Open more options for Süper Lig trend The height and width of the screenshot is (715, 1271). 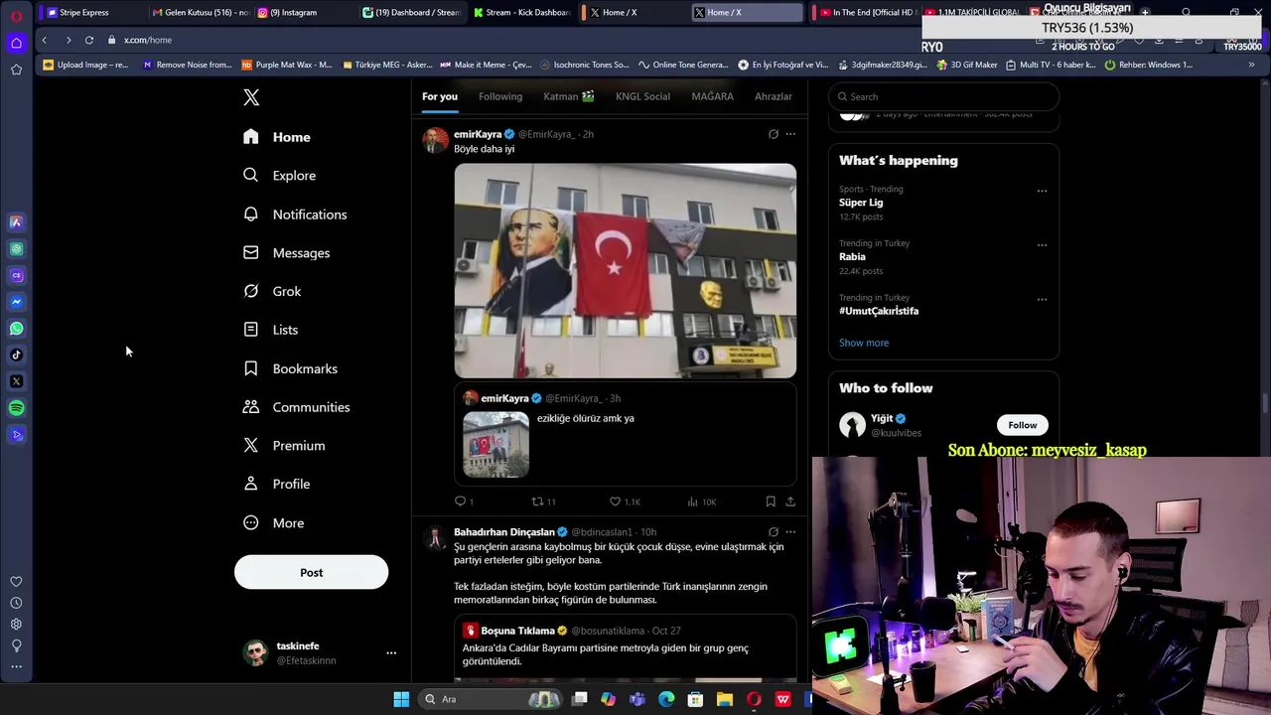pyautogui.click(x=1042, y=191)
